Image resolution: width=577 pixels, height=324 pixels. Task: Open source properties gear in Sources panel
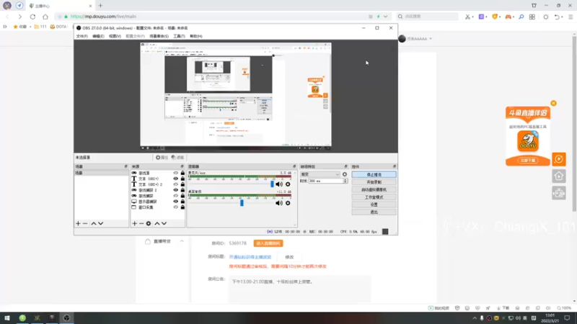pyautogui.click(x=149, y=223)
